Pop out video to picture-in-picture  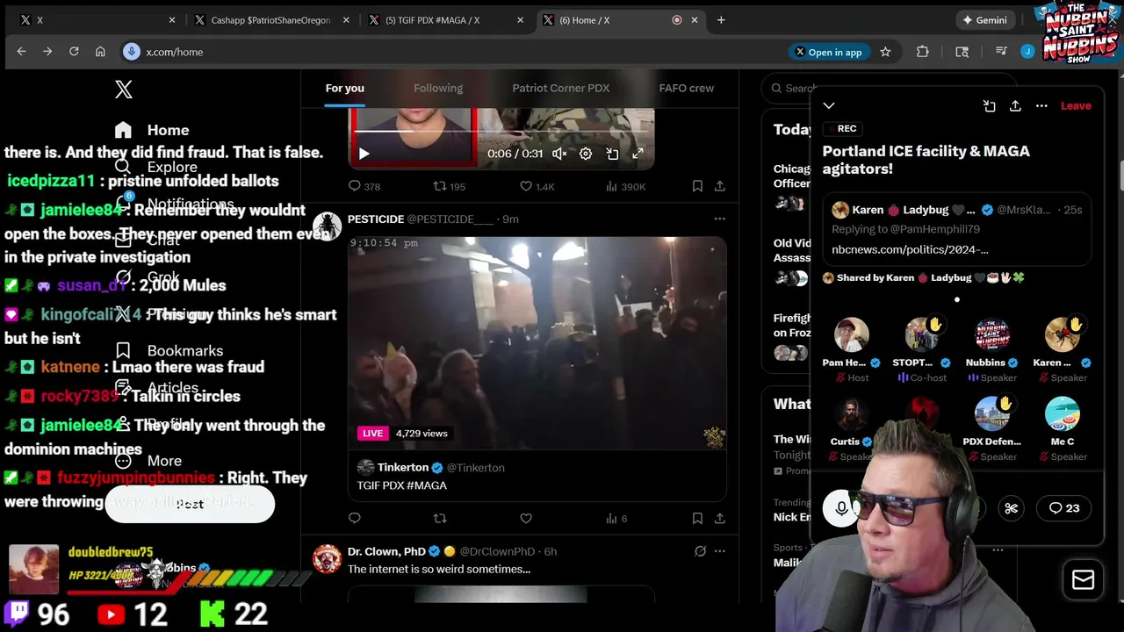[612, 154]
